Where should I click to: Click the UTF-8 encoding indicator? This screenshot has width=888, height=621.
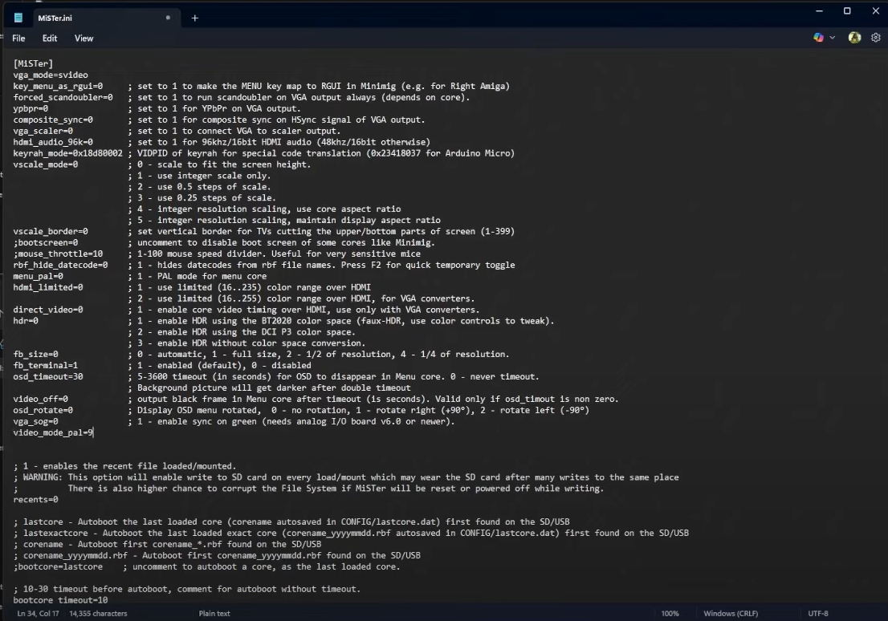tap(818, 614)
